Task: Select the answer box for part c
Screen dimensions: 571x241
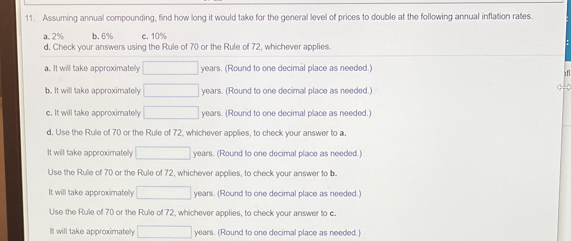Action: coord(171,112)
